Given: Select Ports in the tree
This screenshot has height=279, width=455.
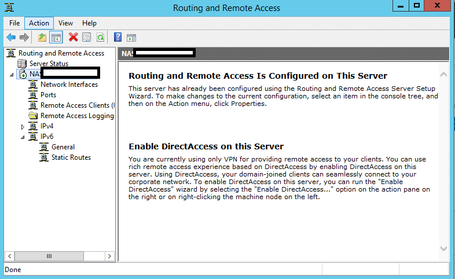Looking at the screenshot, I should tap(48, 95).
